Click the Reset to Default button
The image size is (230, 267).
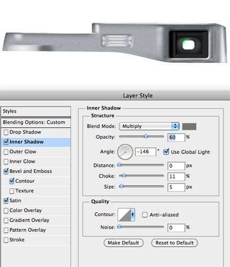pos(174,243)
